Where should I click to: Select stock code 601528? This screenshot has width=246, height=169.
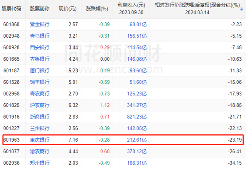11,82
